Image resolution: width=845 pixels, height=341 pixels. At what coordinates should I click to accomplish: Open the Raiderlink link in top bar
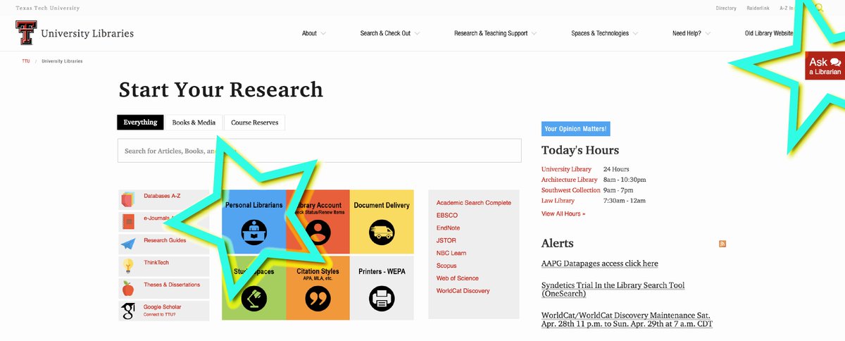[x=758, y=8]
